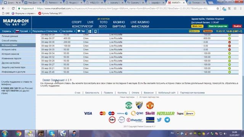Click the green result icon for 09:37 bet
The image size is (244, 137).
click(230, 38)
